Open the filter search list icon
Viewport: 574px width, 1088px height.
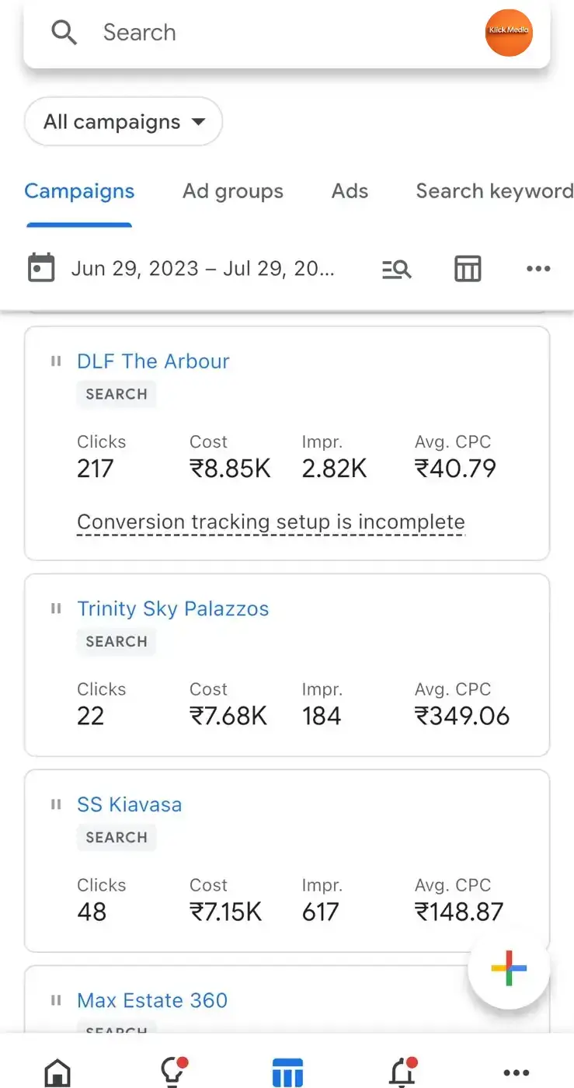[397, 269]
